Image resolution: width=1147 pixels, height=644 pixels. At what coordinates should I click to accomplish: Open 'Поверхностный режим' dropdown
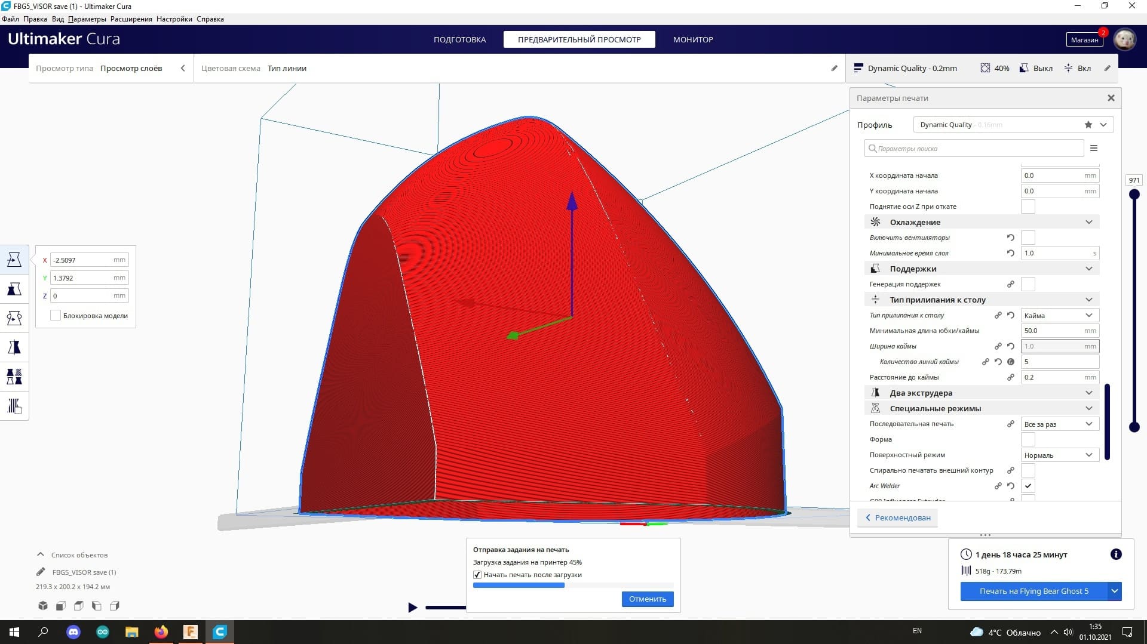click(1060, 455)
